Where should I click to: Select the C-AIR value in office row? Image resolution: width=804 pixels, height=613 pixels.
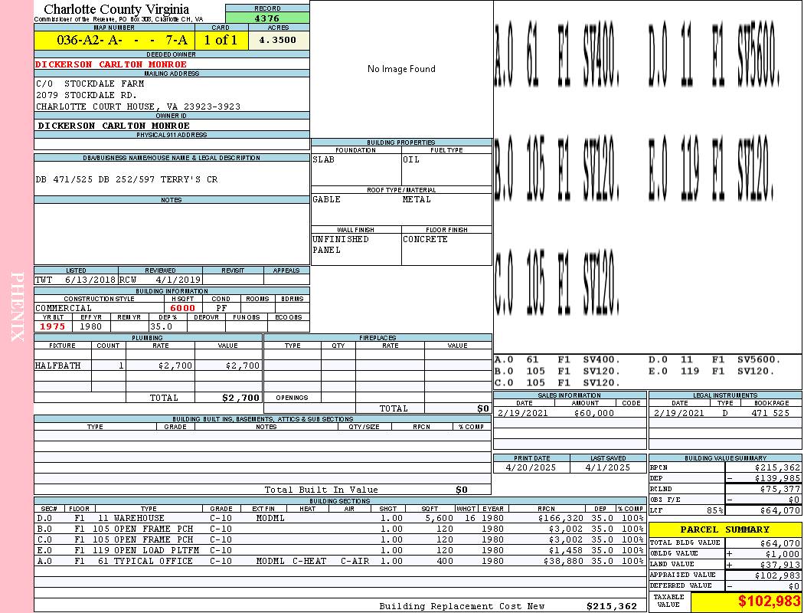click(355, 561)
